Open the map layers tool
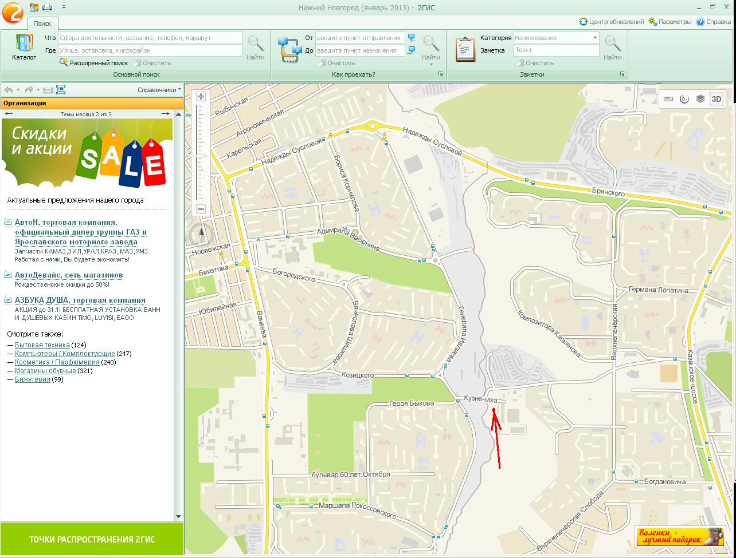This screenshot has height=558, width=736. [700, 99]
